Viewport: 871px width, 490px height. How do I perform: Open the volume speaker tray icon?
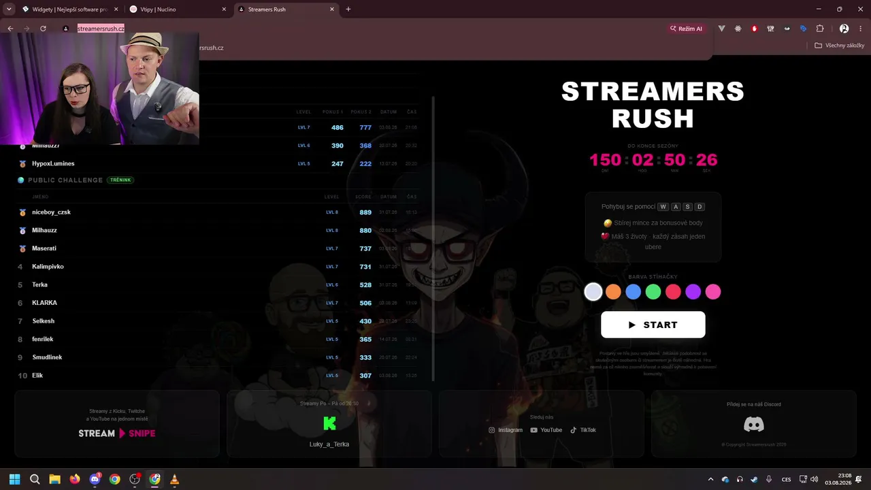pyautogui.click(x=815, y=479)
